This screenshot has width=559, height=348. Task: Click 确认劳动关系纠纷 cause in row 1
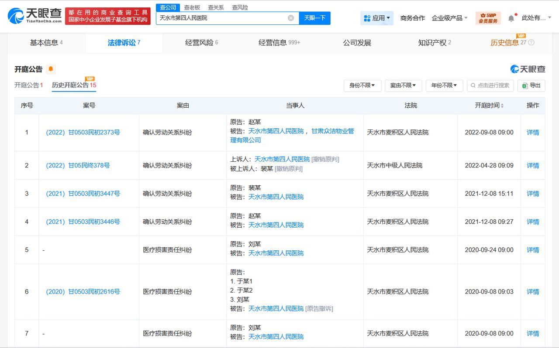tap(168, 132)
